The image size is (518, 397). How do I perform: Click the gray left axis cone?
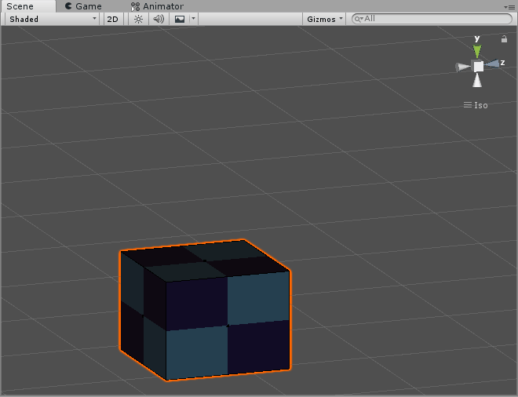(x=463, y=67)
